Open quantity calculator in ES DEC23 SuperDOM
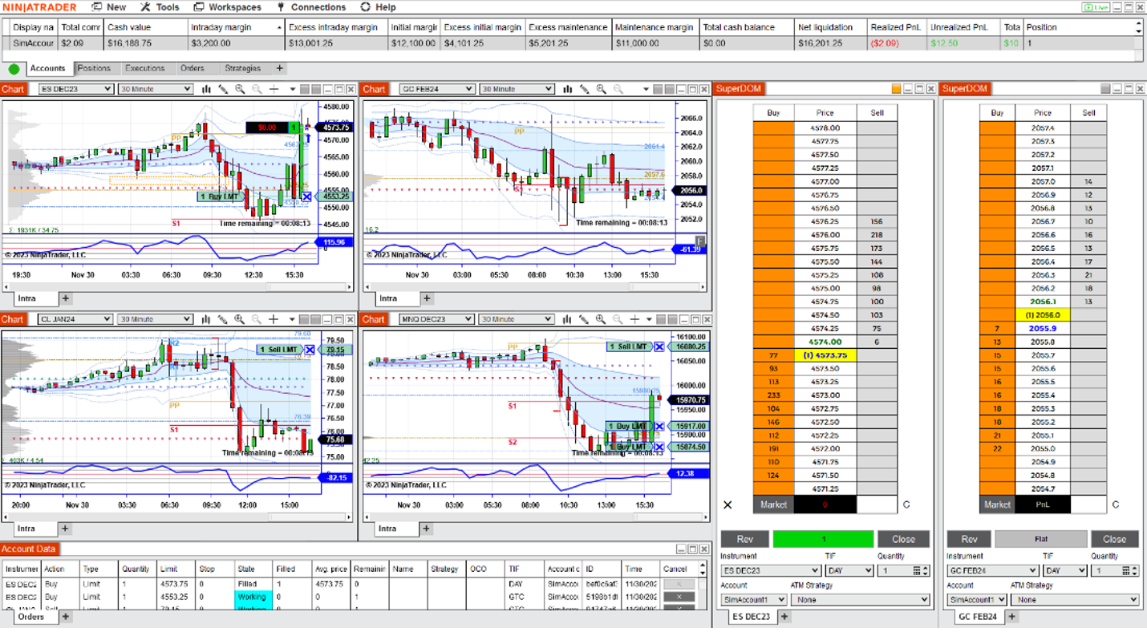 click(x=917, y=570)
